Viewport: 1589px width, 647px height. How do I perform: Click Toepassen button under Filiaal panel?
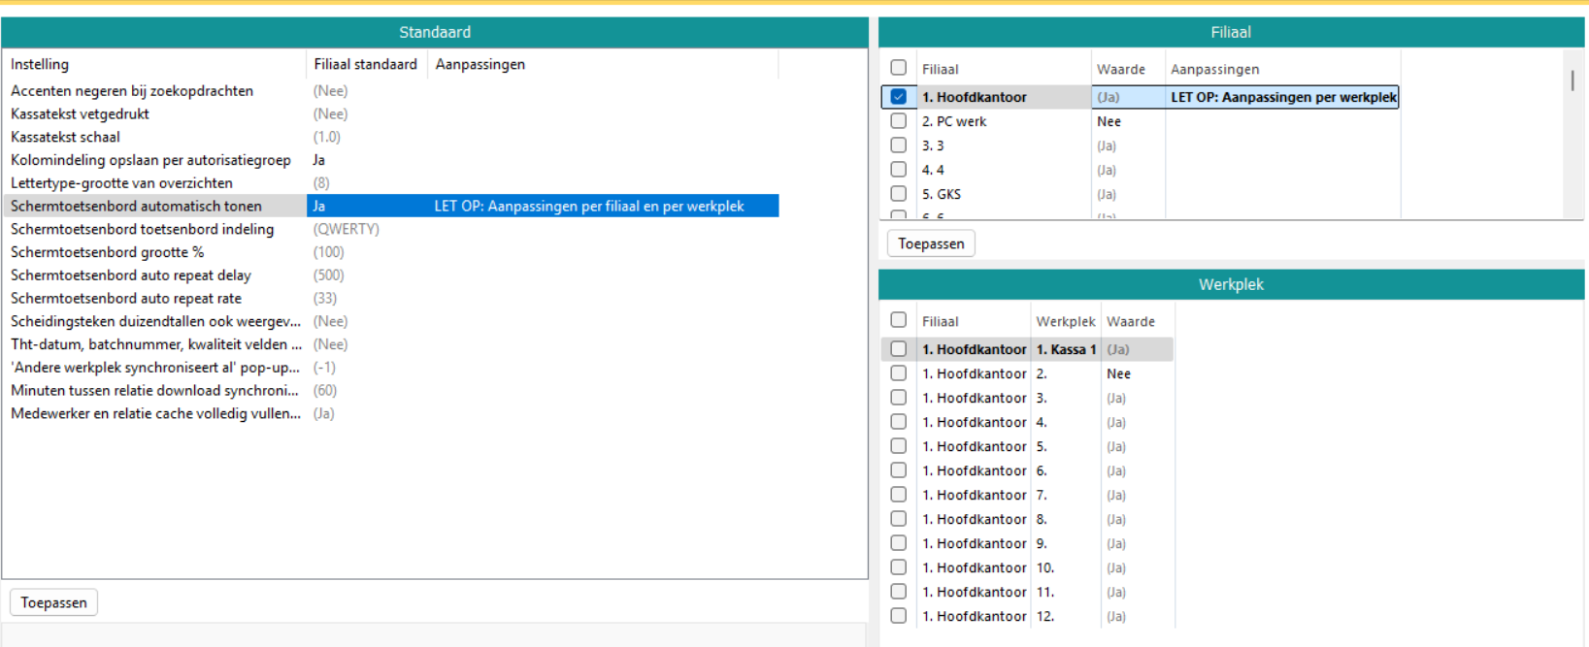click(930, 243)
